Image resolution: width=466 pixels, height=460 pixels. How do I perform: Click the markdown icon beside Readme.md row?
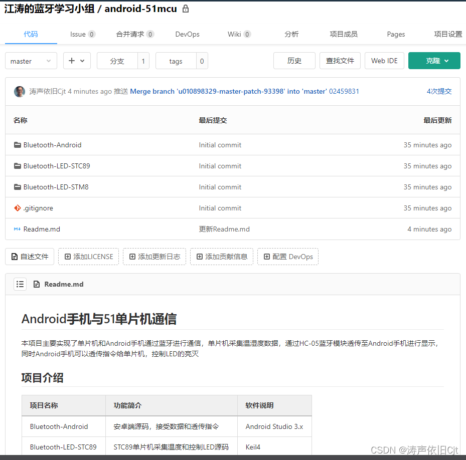(17, 229)
